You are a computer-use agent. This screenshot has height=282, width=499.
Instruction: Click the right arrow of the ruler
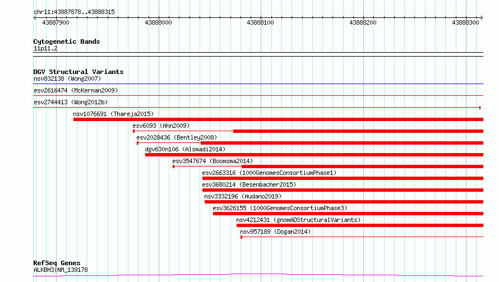pyautogui.click(x=482, y=17)
